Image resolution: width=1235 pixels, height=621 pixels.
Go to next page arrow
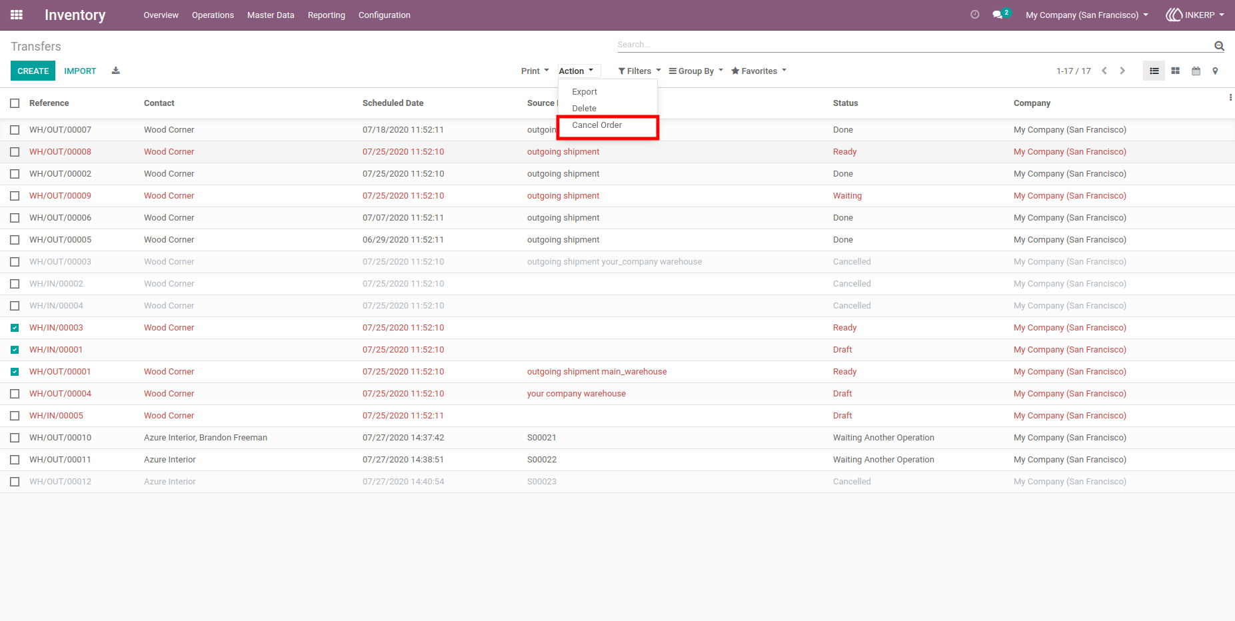[x=1122, y=71]
